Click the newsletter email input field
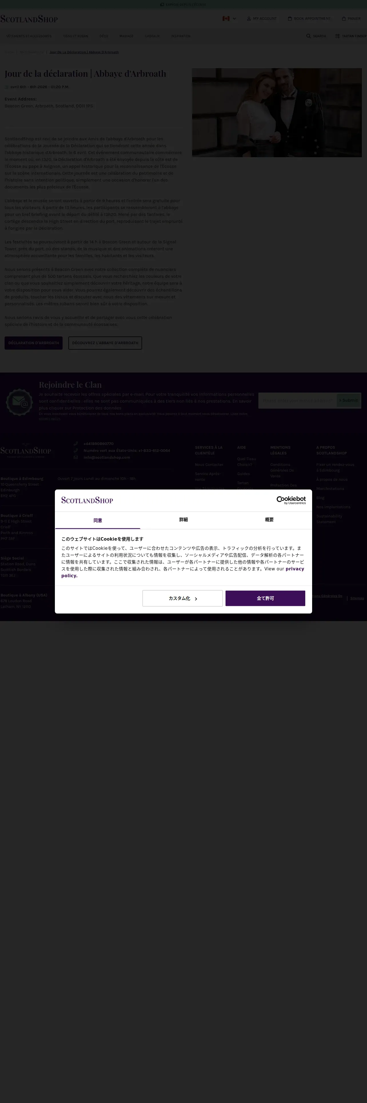Image resolution: width=367 pixels, height=1103 pixels. (297, 400)
